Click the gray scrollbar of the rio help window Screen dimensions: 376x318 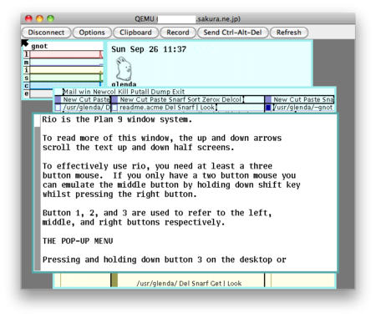38,198
